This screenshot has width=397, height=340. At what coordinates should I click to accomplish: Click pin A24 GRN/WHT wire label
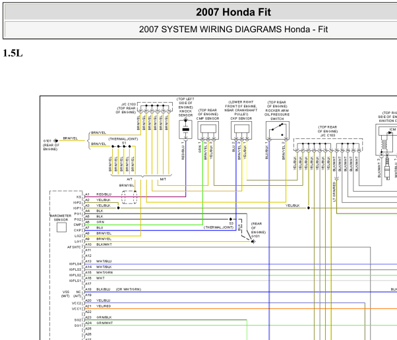pos(105,323)
